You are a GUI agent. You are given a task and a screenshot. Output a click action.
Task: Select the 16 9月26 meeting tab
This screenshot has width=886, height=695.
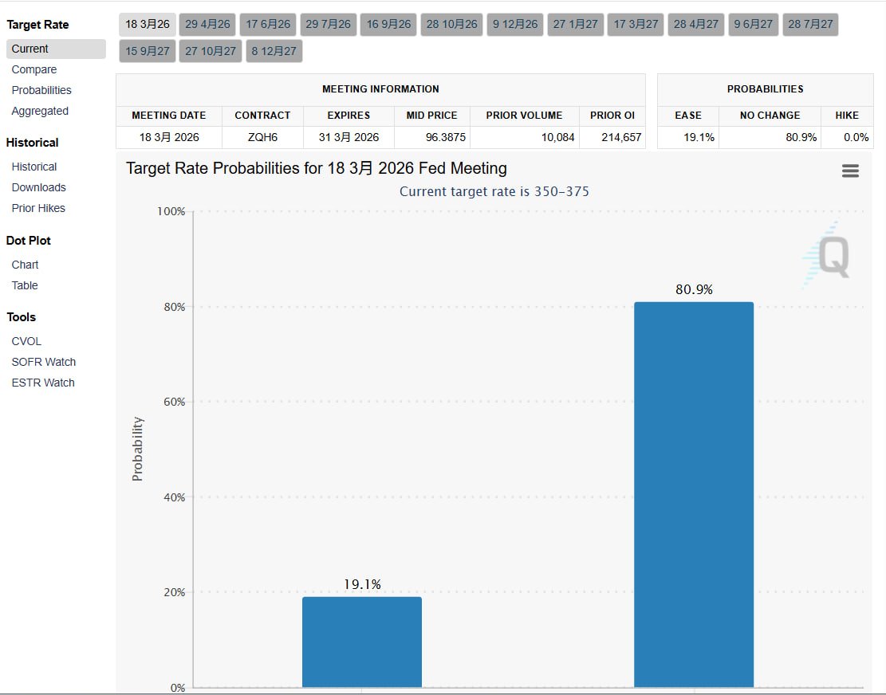[x=388, y=24]
